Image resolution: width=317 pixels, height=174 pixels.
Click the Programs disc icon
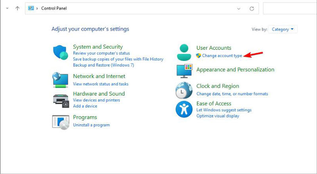(61, 122)
